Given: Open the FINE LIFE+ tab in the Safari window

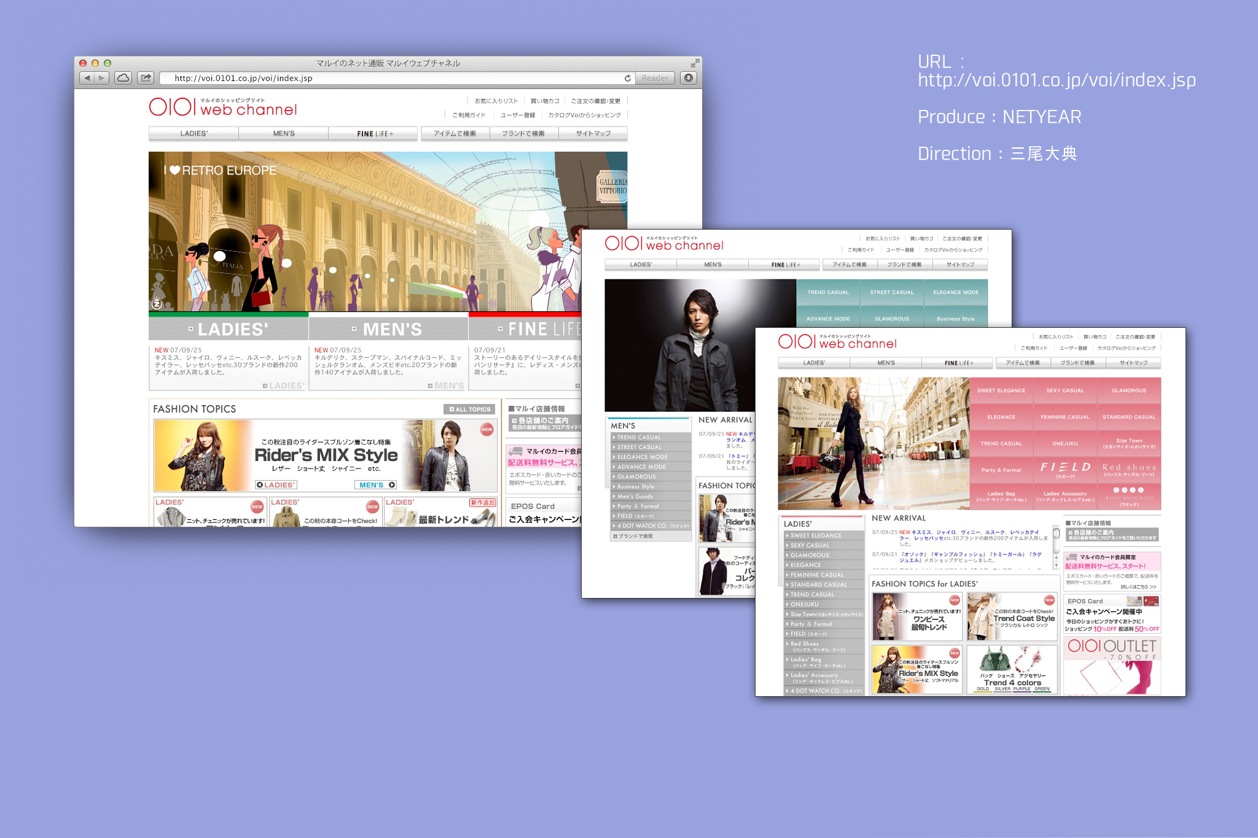Looking at the screenshot, I should tap(374, 133).
